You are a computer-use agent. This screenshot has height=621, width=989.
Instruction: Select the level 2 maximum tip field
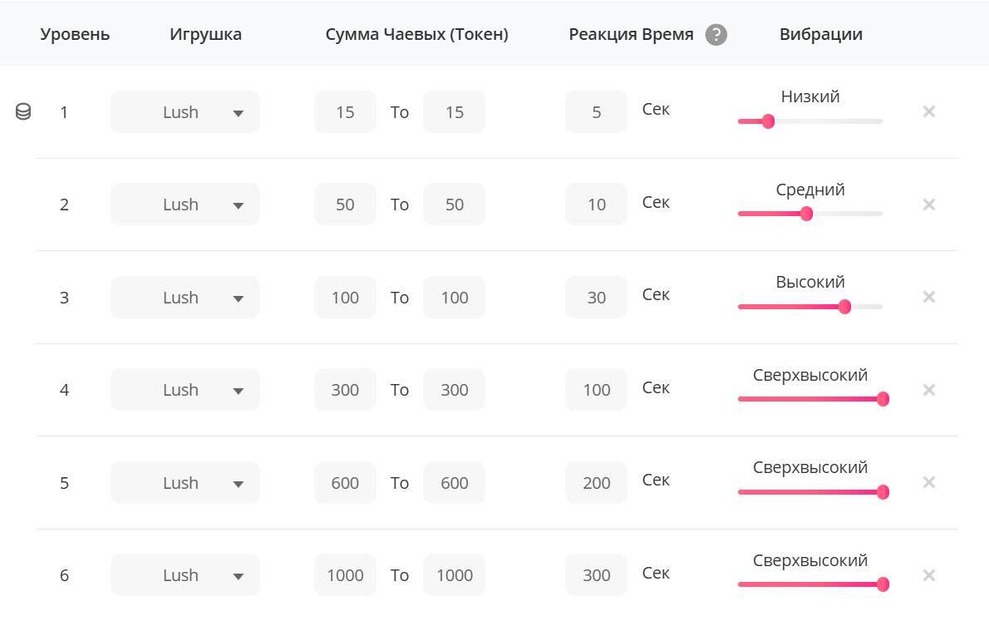coord(454,205)
